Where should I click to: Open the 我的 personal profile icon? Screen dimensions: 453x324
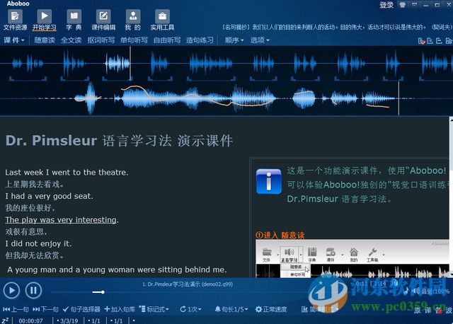[133, 20]
